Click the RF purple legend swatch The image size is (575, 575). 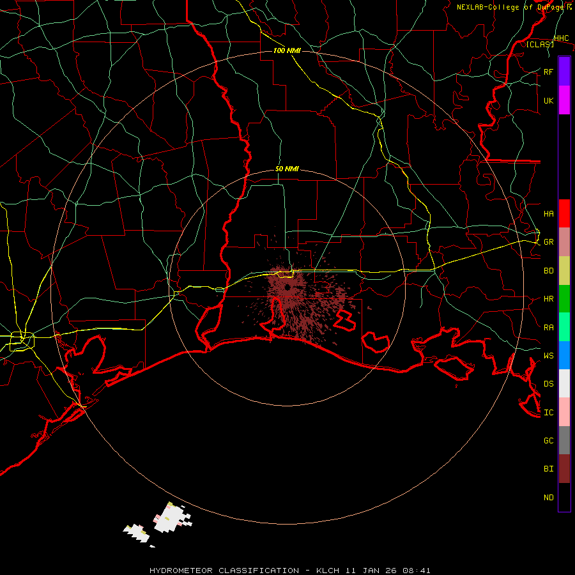(x=564, y=72)
